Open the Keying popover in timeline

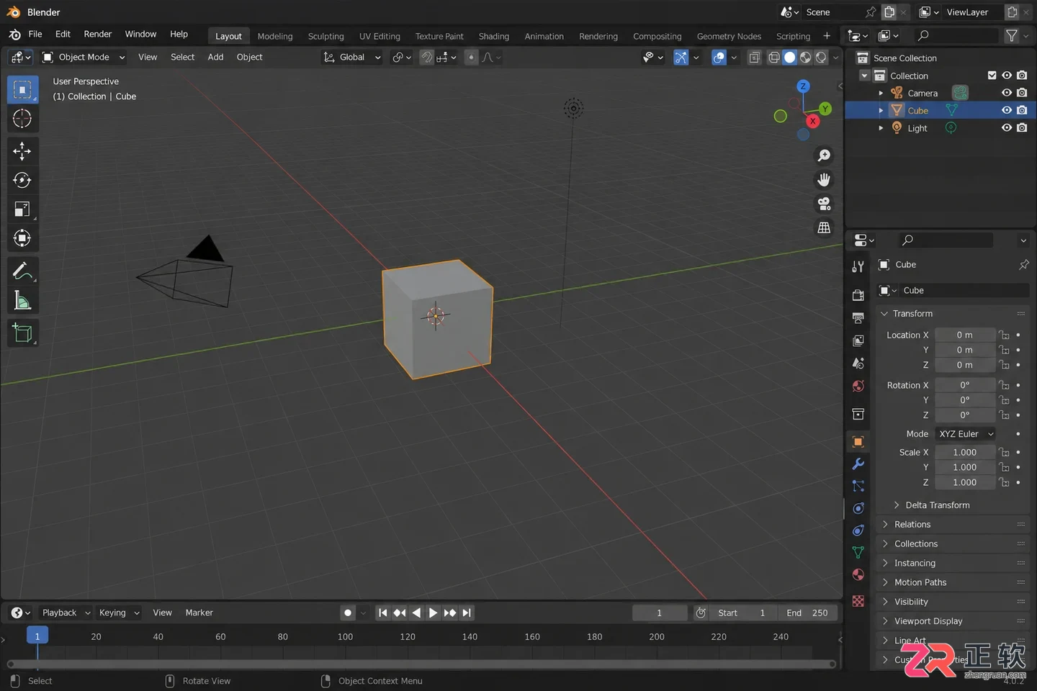point(119,613)
